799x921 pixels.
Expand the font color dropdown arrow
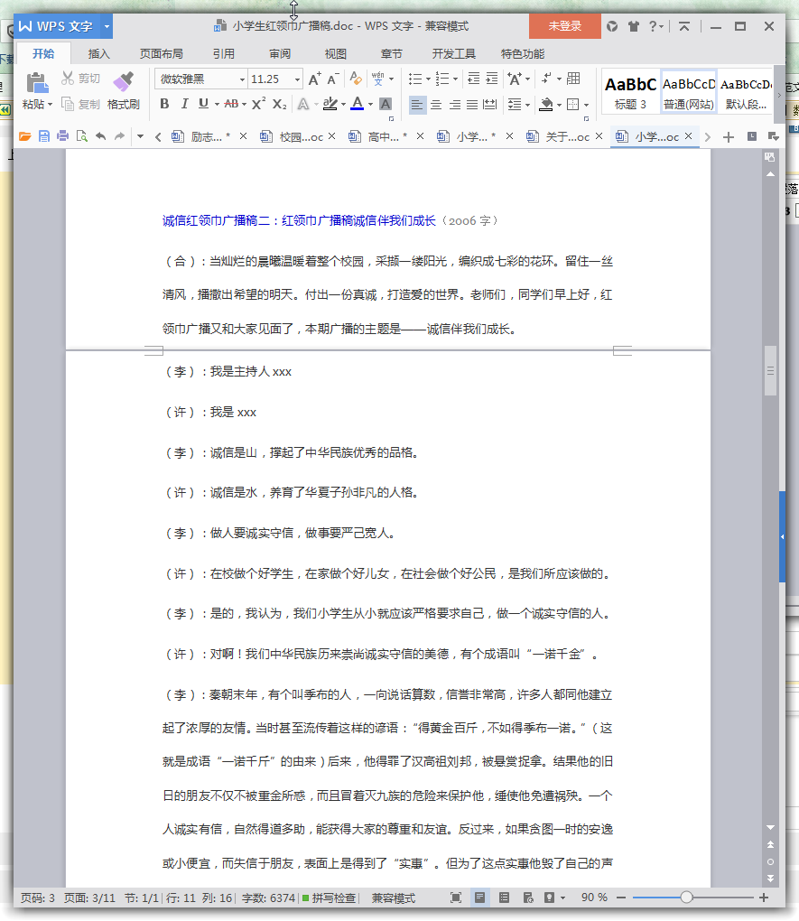pyautogui.click(x=371, y=105)
